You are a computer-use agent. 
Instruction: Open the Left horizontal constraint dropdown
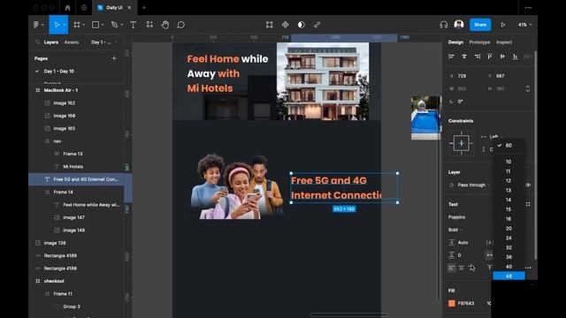click(495, 137)
